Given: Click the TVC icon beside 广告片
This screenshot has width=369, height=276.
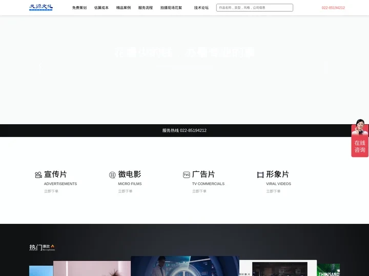Looking at the screenshot, I should point(187,175).
